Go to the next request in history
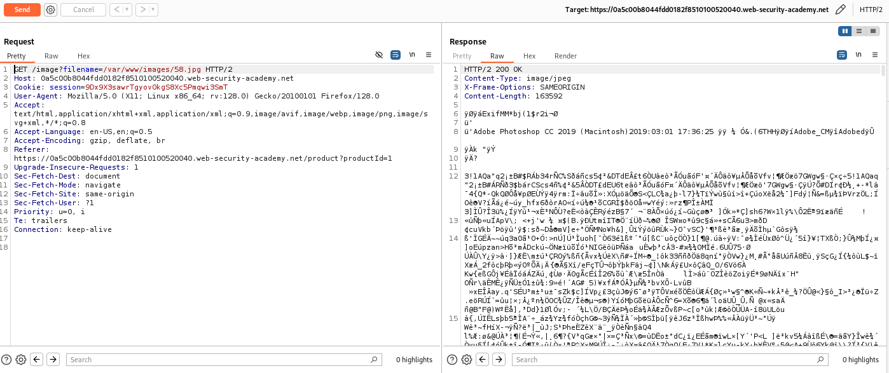 point(143,10)
